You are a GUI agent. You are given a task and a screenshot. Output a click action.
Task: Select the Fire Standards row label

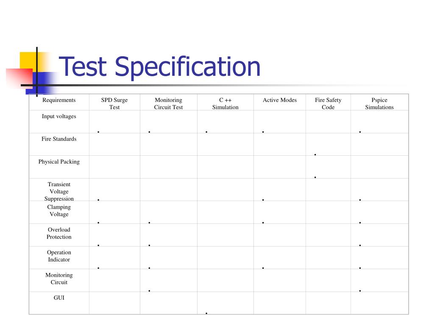[59, 139]
